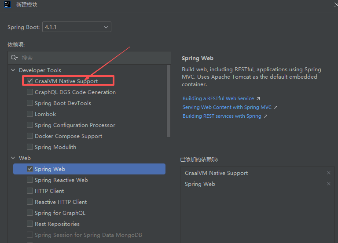Click the Web category label
Screen dimensions: 338x243
click(25, 158)
